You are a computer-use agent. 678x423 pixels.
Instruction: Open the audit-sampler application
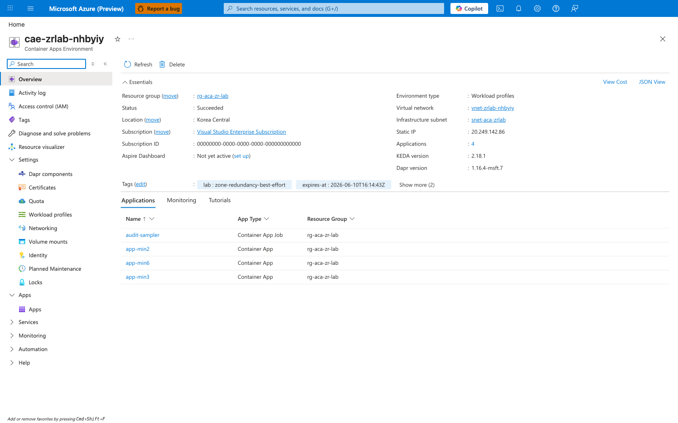click(143, 235)
